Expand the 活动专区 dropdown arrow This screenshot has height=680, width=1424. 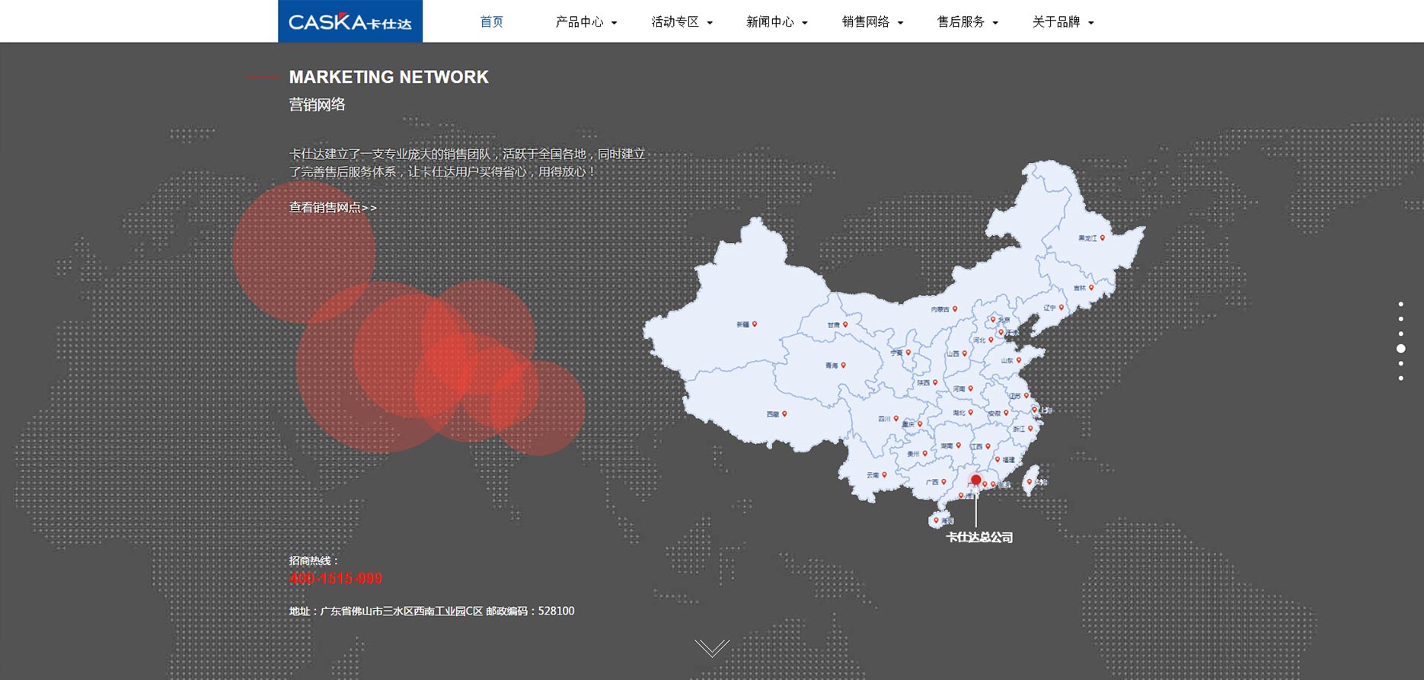710,23
